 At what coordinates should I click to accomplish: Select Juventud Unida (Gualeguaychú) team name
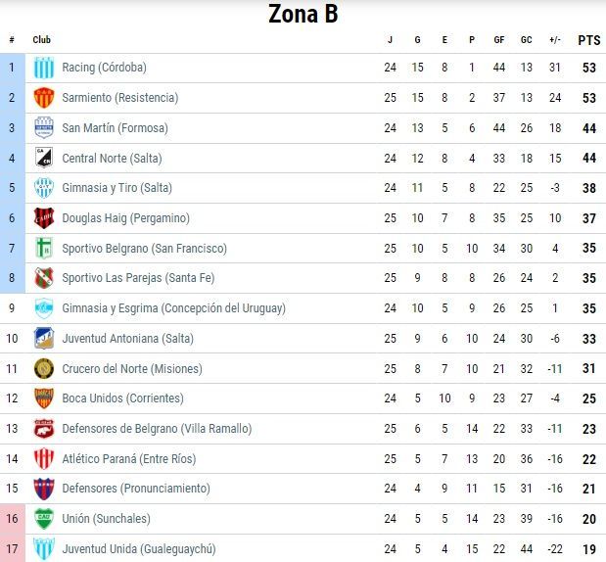pyautogui.click(x=138, y=549)
